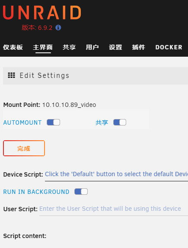Viewport: 188px width, 248px height.
Task: Click the Edit Settings grid icon
Action: tap(12, 75)
